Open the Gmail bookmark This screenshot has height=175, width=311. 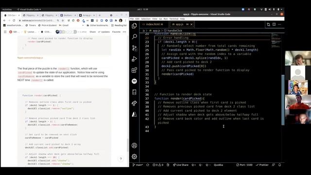click(64, 25)
